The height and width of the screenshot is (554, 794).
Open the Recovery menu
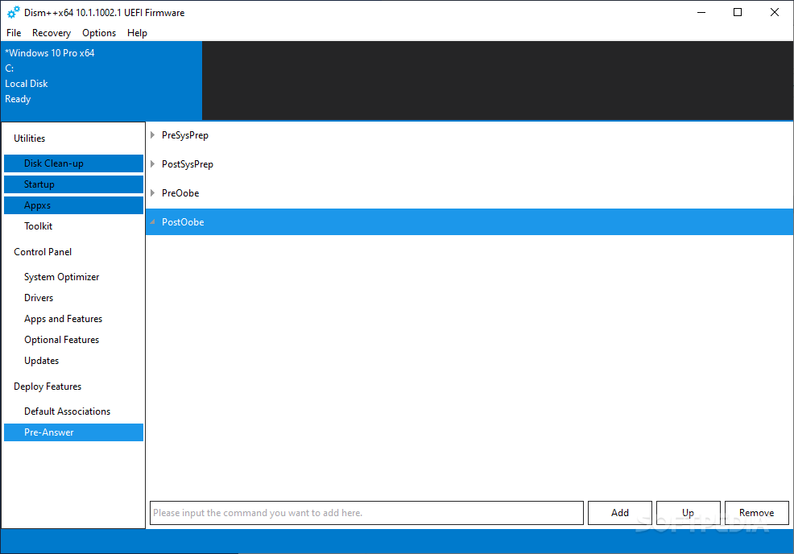click(52, 33)
